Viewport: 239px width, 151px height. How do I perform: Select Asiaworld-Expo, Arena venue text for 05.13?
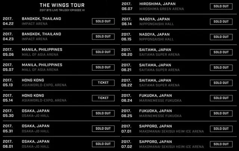click(44, 85)
